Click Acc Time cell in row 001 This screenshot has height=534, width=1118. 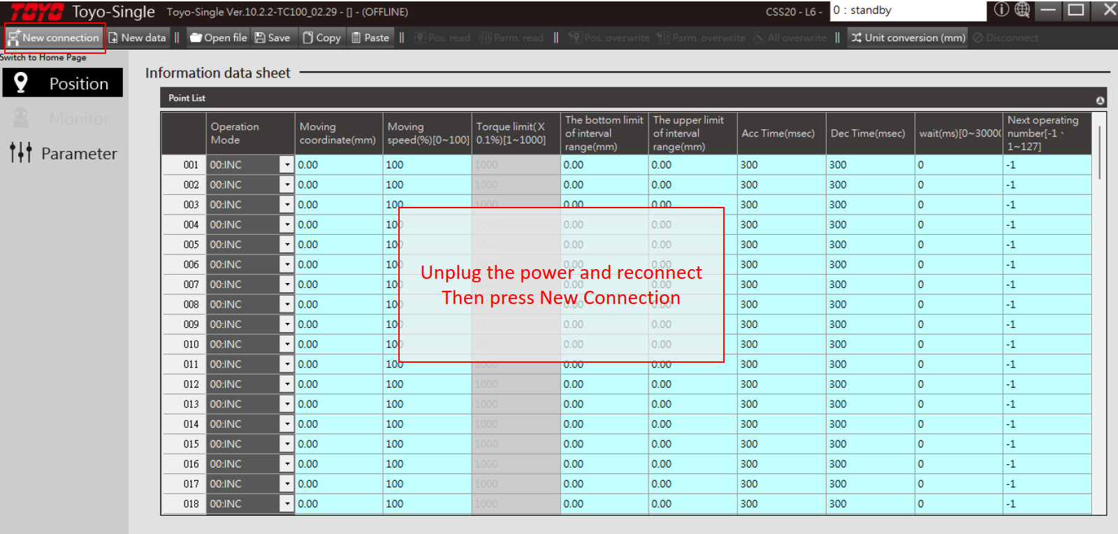(x=781, y=165)
